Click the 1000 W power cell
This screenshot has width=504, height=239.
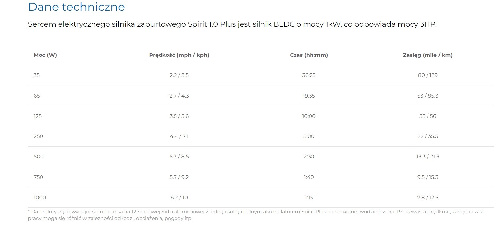click(40, 198)
